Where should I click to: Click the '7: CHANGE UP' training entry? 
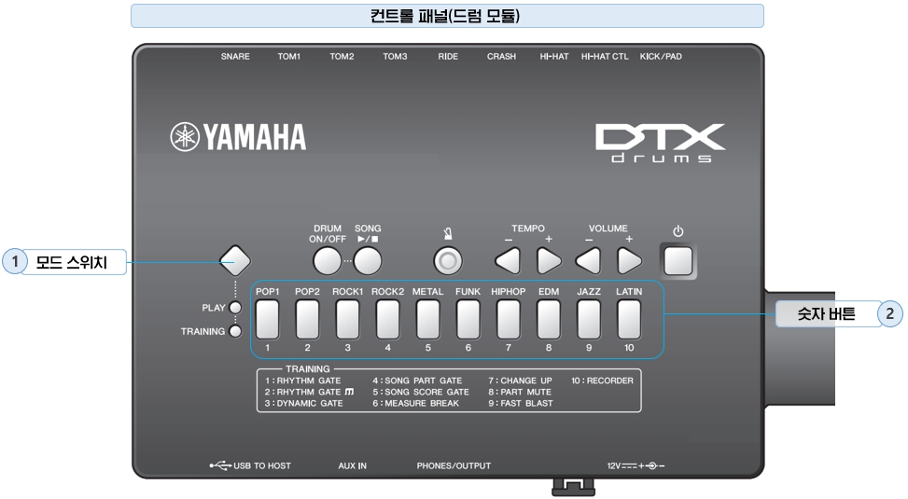(520, 381)
